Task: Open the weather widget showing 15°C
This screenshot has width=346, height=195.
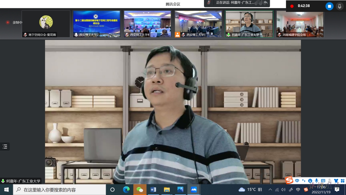Action: pyautogui.click(x=250, y=190)
